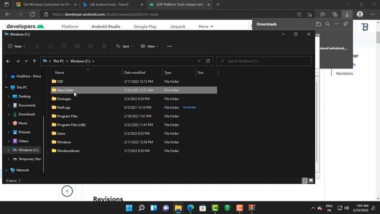The image size is (380, 214).
Task: Click the developers logo link
Action: click(x=25, y=26)
